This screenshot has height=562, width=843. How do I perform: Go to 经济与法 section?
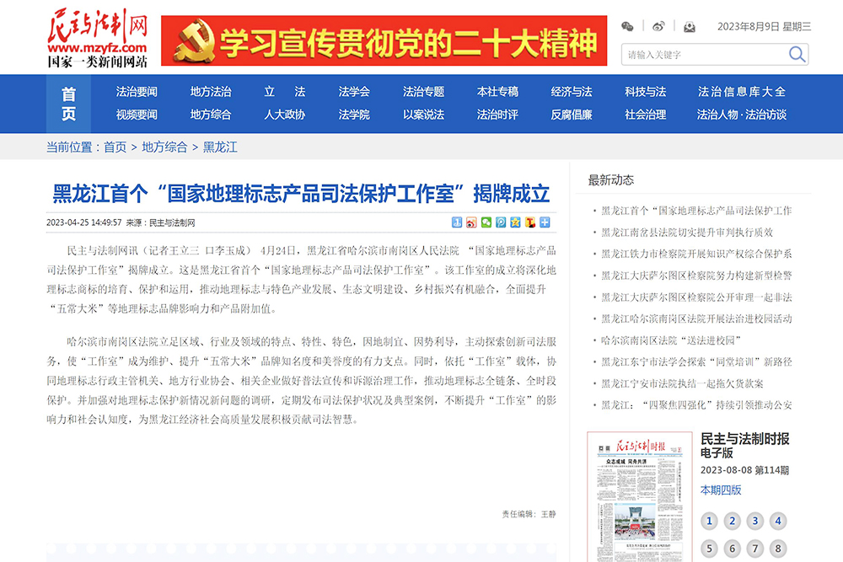click(572, 92)
